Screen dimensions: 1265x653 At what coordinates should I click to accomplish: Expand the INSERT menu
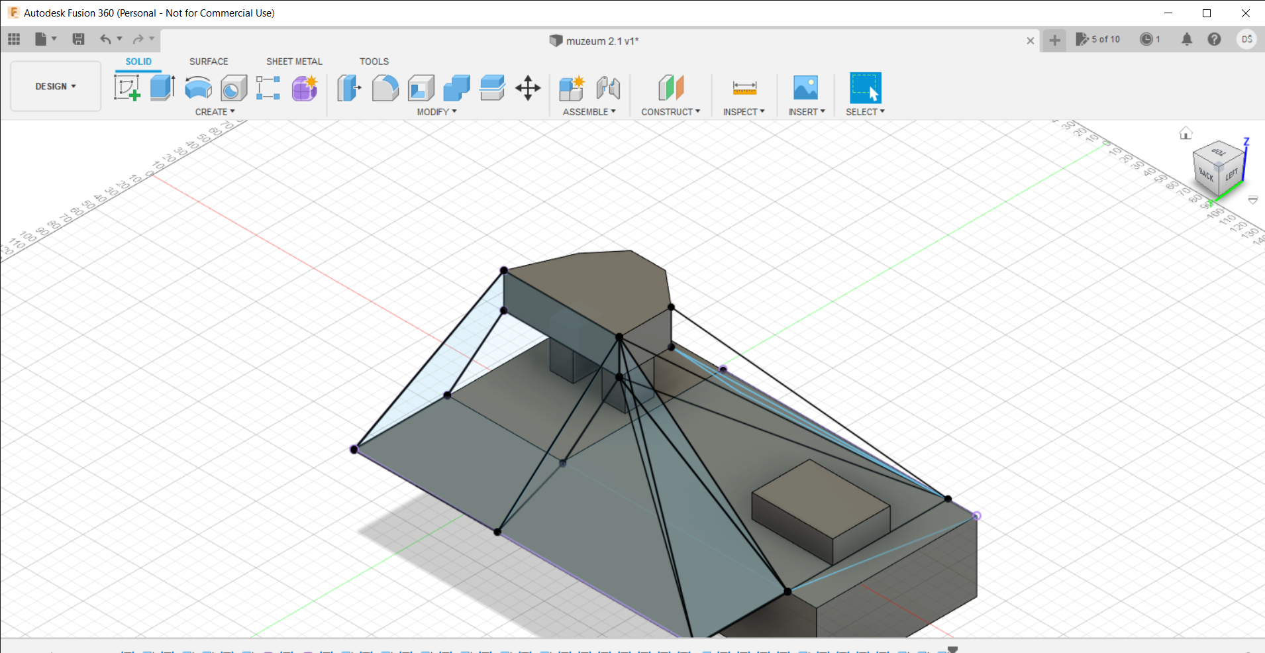click(x=807, y=112)
